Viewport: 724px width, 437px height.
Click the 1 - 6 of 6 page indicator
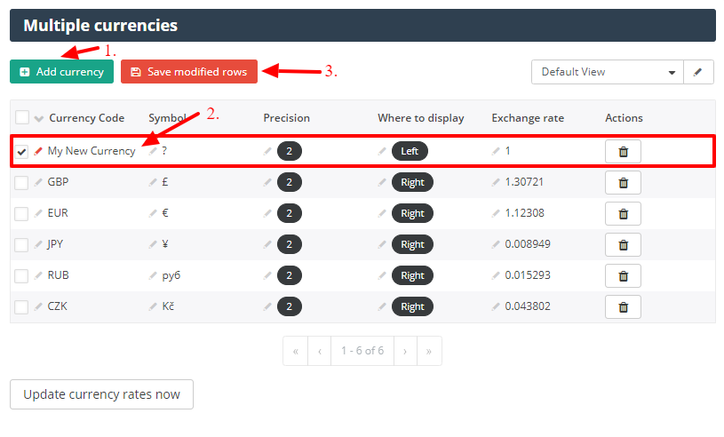362,351
